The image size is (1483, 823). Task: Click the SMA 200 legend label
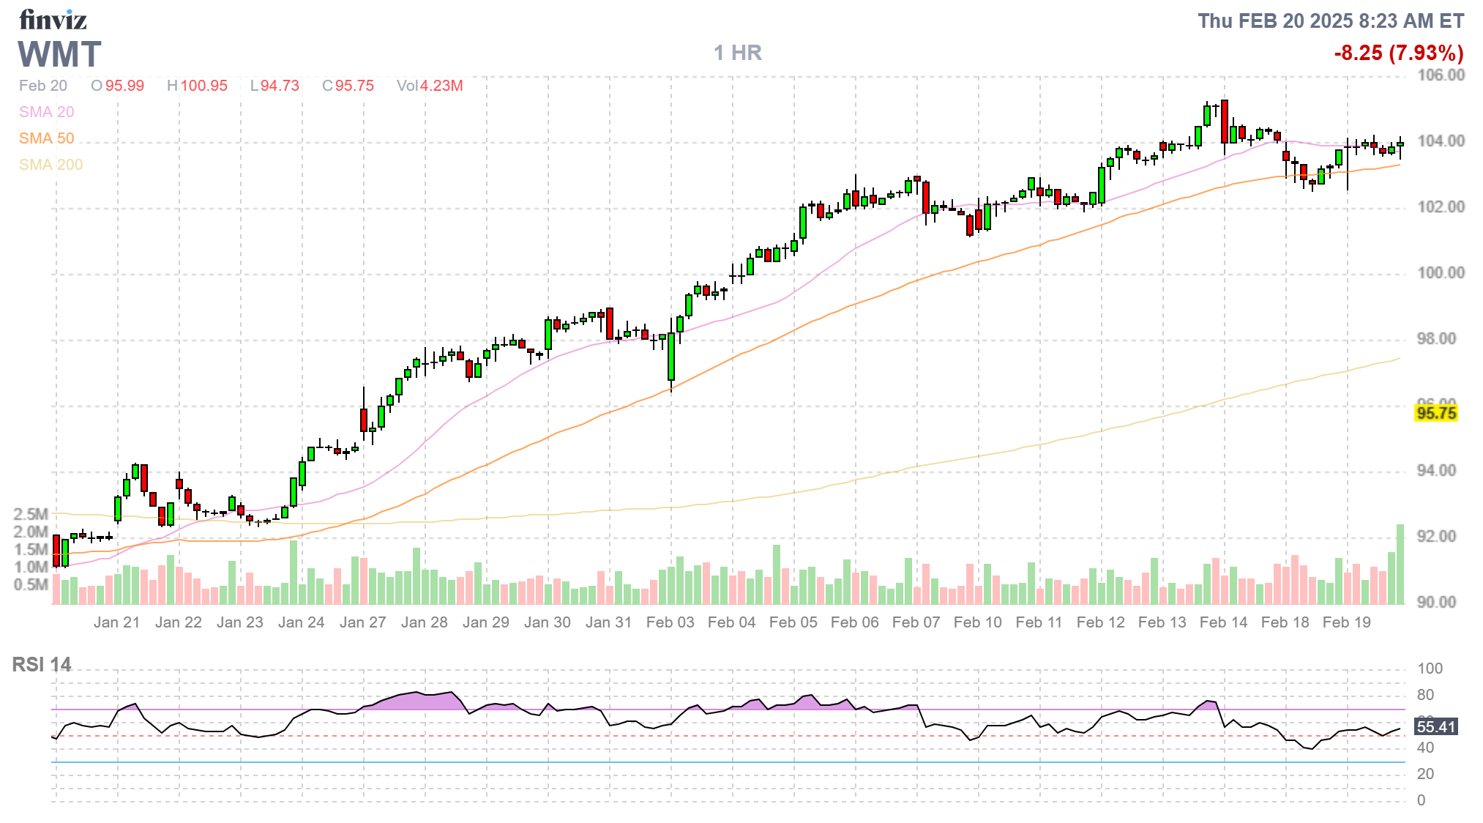[x=51, y=165]
